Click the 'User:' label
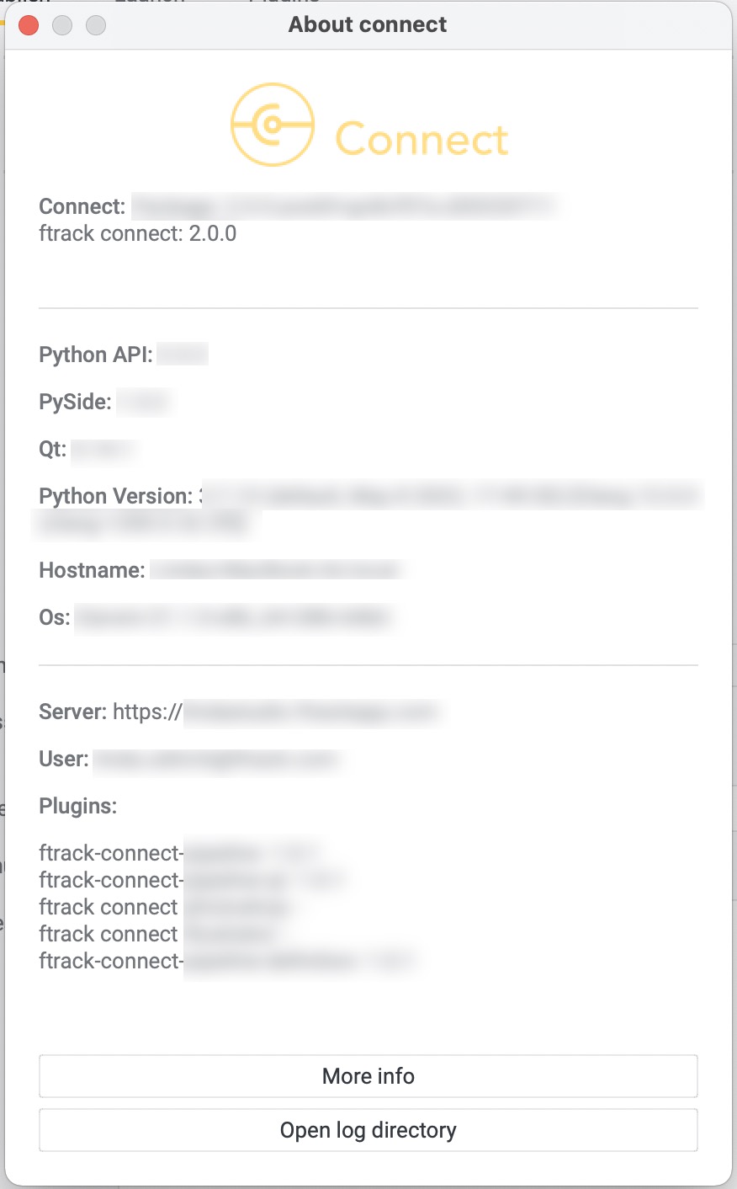 click(64, 759)
